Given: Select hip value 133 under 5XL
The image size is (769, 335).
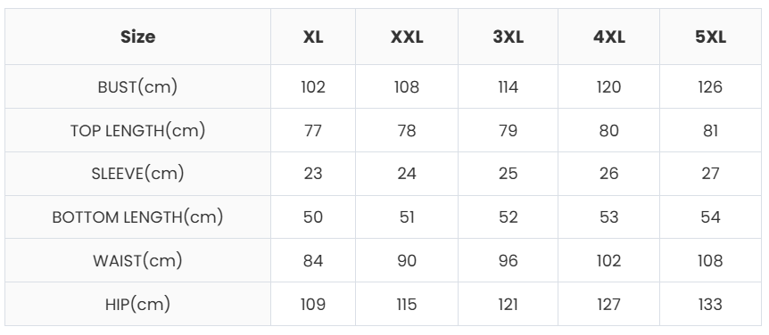Looking at the screenshot, I should tap(710, 304).
